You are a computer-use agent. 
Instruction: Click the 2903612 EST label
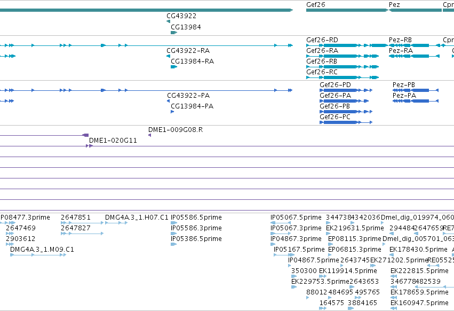click(21, 239)
